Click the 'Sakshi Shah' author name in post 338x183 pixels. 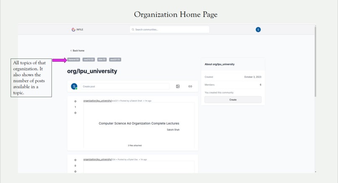click(x=173, y=130)
